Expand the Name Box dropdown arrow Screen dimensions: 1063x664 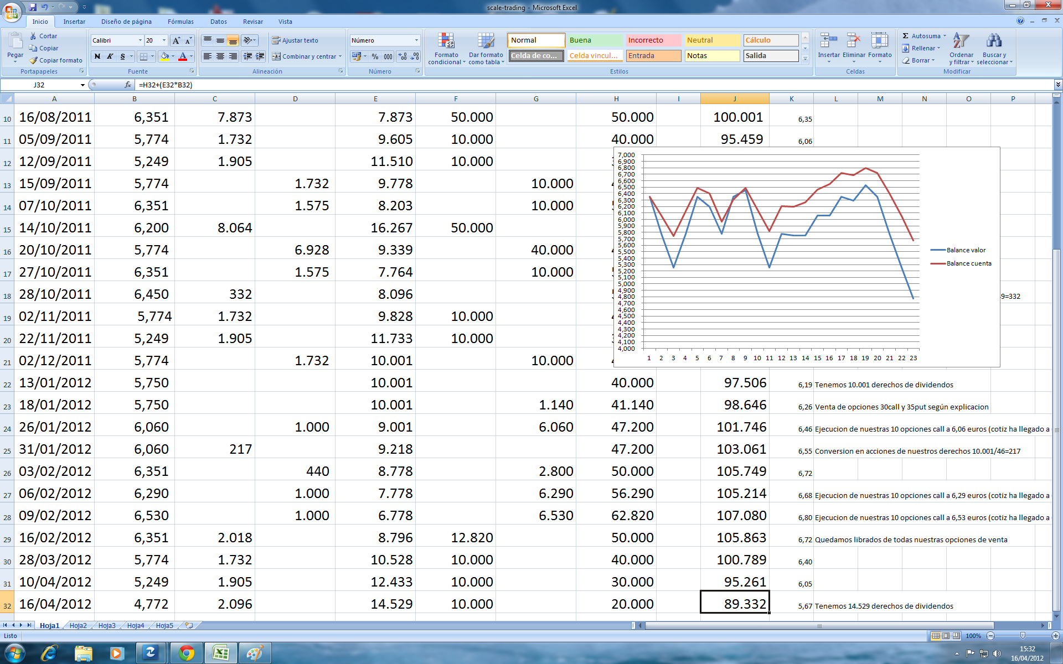pos(82,85)
